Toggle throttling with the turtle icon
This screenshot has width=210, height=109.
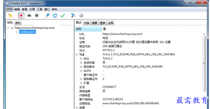[x=29, y=16]
